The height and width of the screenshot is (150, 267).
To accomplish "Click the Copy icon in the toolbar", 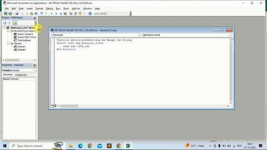I will pyautogui.click(x=27, y=13).
